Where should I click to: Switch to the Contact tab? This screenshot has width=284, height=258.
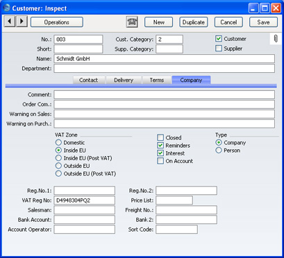tap(89, 80)
